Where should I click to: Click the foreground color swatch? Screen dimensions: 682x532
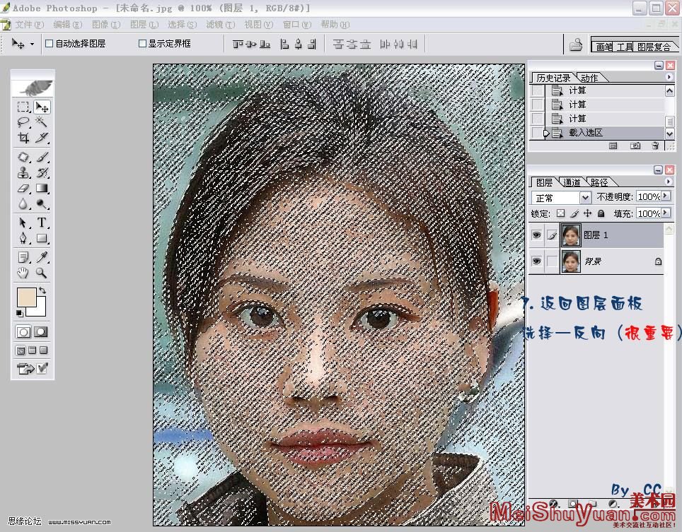26,297
